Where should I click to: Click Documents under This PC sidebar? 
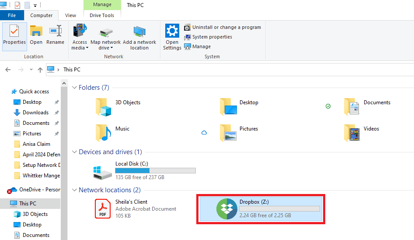(x=36, y=235)
